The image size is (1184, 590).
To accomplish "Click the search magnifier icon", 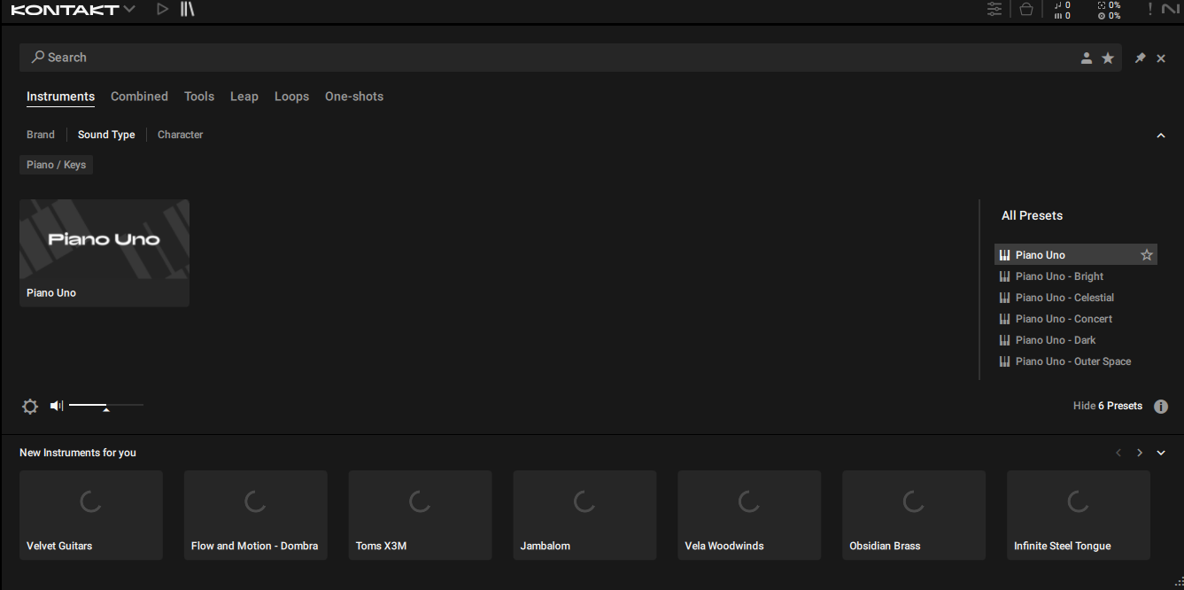I will 38,57.
